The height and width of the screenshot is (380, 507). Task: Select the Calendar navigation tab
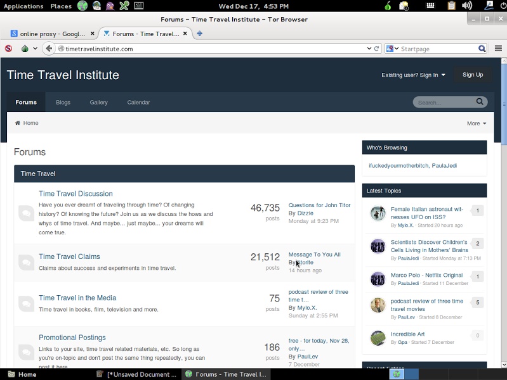point(138,102)
